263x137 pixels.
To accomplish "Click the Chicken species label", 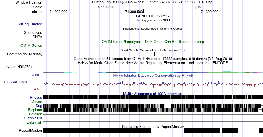I will (x=35, y=114).
